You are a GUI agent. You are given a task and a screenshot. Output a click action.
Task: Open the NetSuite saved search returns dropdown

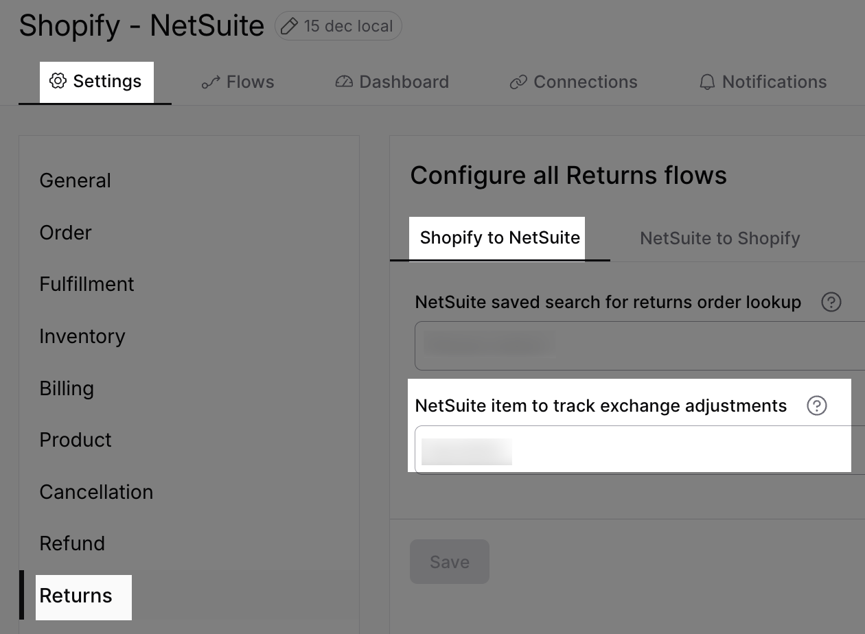(x=640, y=346)
